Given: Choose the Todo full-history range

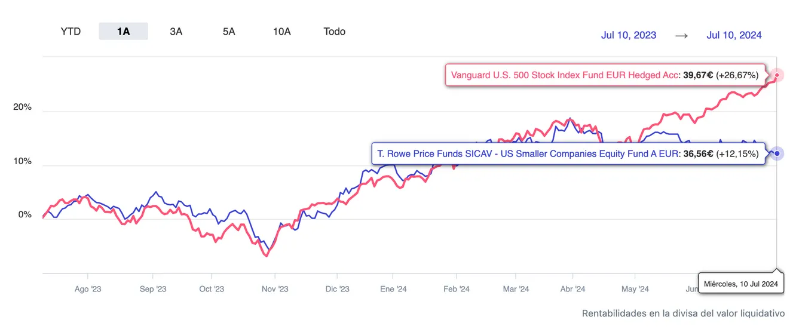Looking at the screenshot, I should click(334, 32).
